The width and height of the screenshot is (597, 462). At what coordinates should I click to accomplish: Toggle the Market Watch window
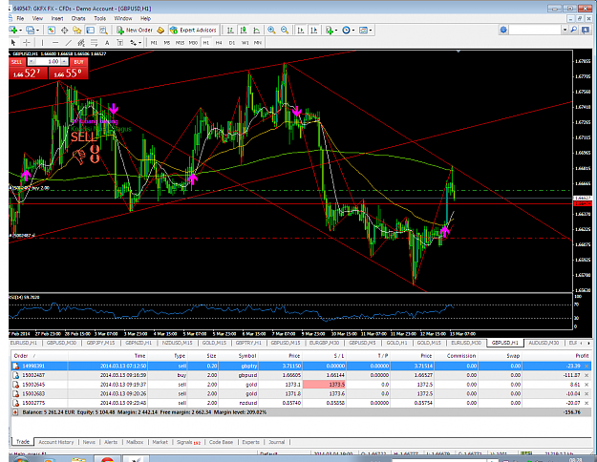[x=52, y=30]
